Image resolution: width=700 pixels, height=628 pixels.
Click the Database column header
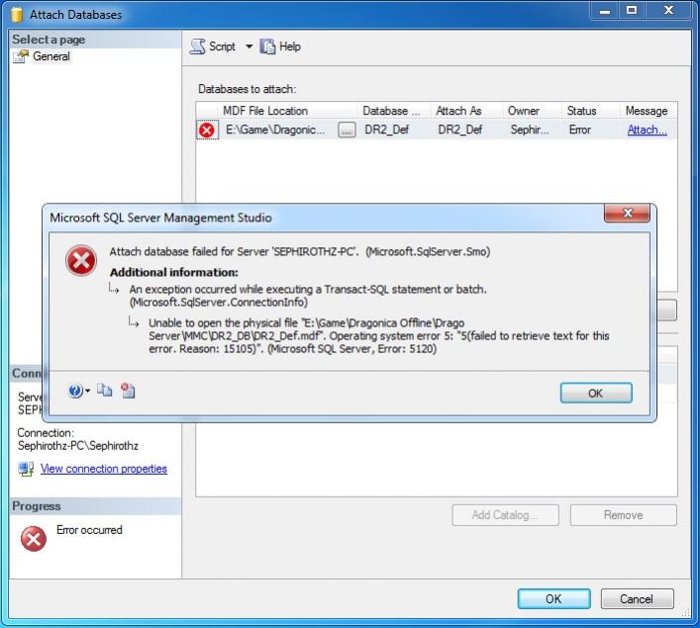[x=394, y=111]
